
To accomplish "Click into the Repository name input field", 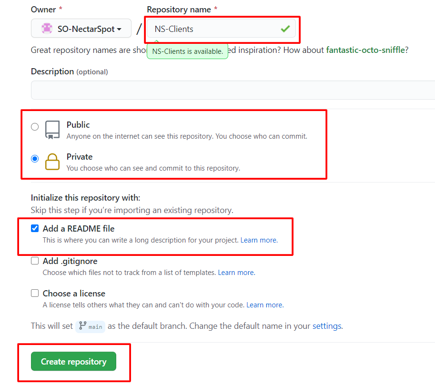I will click(214, 29).
